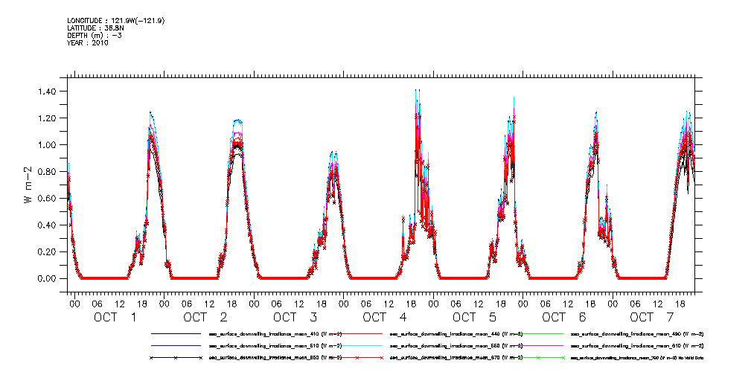Select the YEAR : 2010 header text

pyautogui.click(x=88, y=42)
